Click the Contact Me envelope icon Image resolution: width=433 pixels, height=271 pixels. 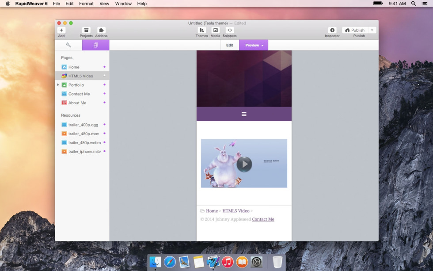pos(64,94)
